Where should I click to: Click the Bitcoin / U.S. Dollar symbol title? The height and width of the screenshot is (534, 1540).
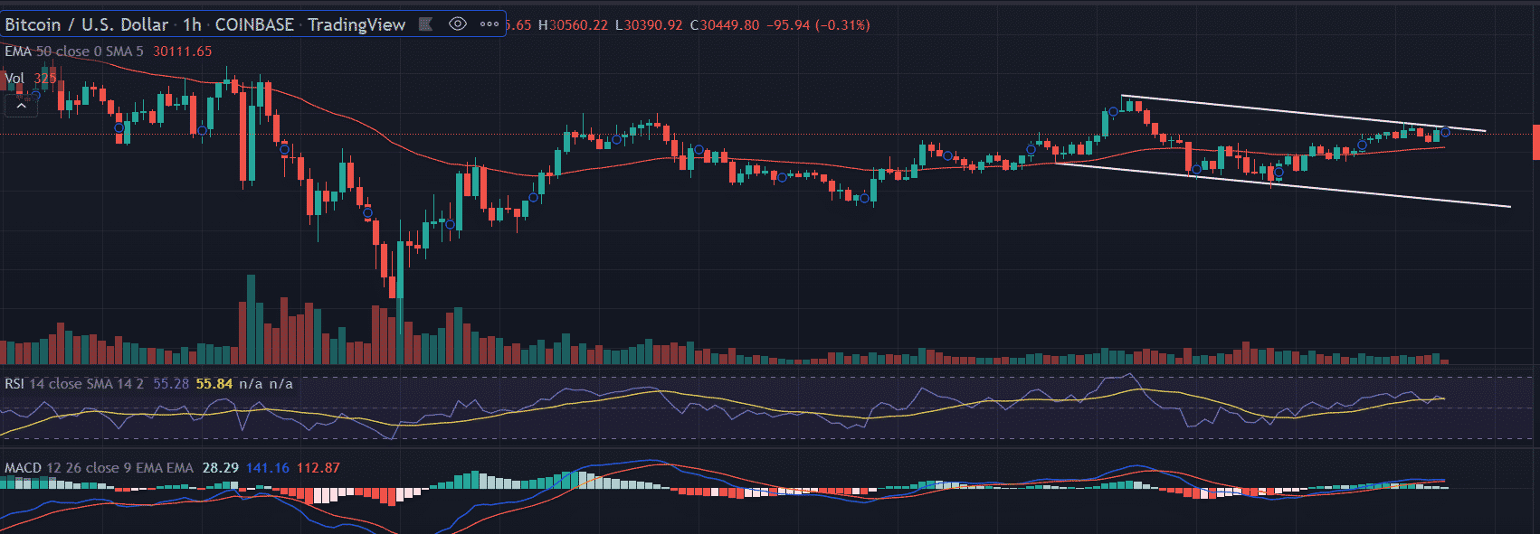coord(86,24)
